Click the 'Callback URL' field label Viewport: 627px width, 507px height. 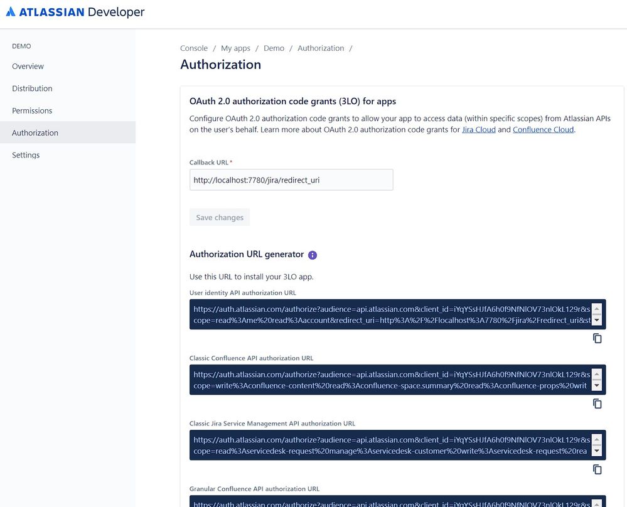[x=209, y=163]
